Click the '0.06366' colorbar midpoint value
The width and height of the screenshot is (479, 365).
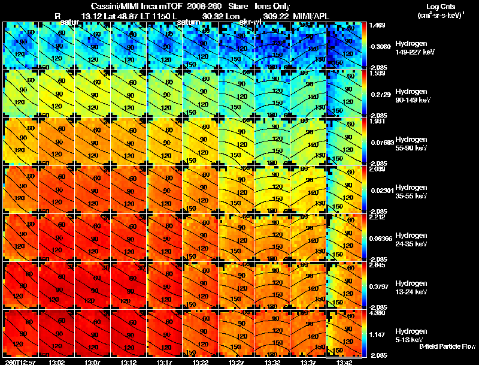[x=381, y=239]
